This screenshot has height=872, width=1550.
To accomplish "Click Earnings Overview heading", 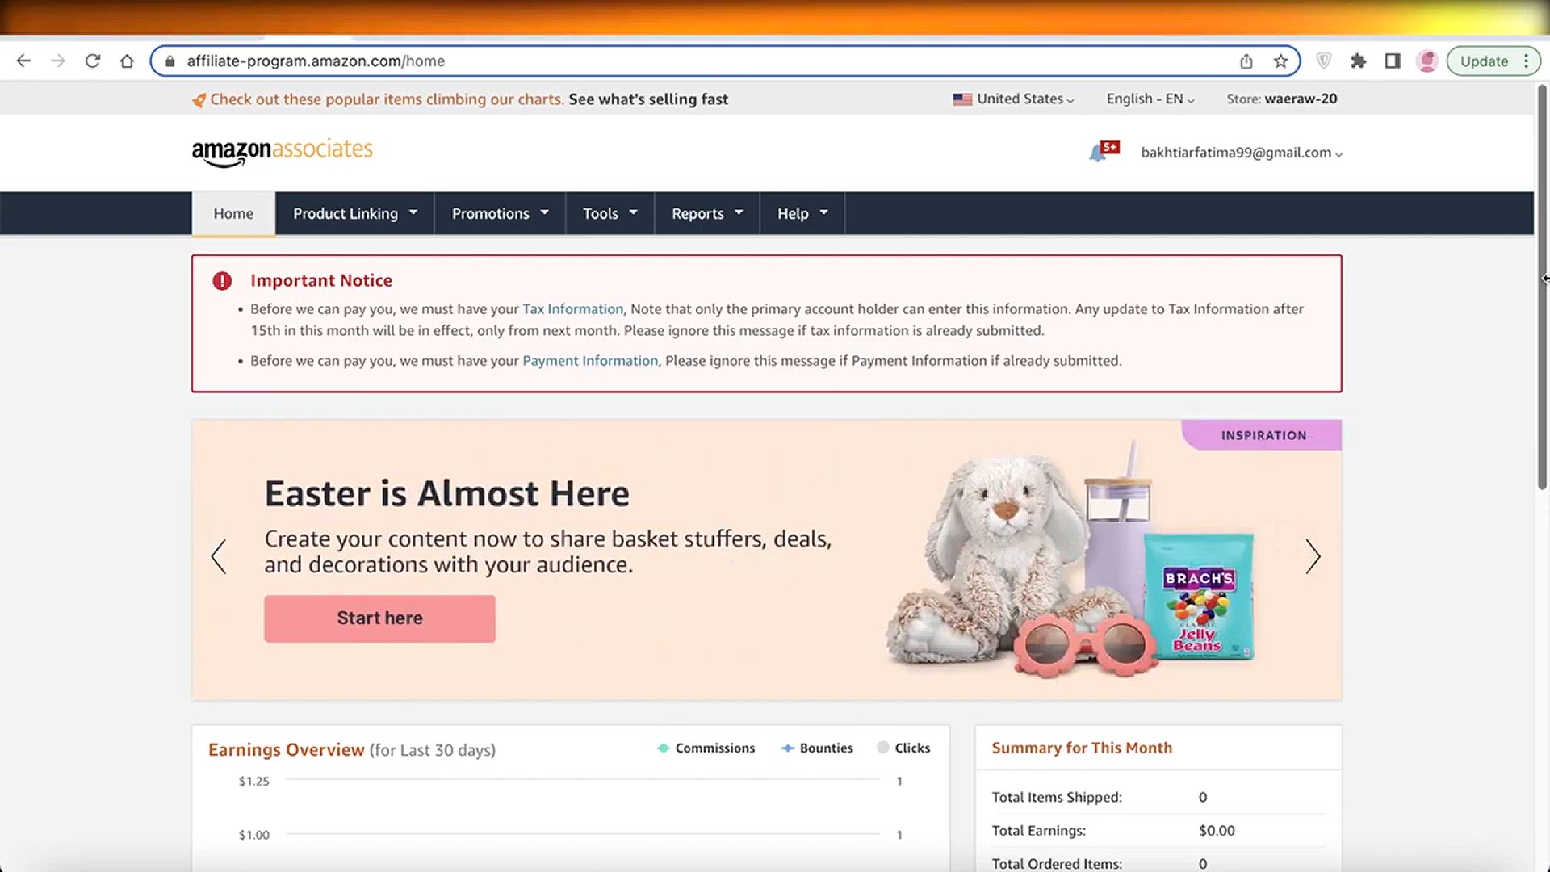I will tap(286, 749).
